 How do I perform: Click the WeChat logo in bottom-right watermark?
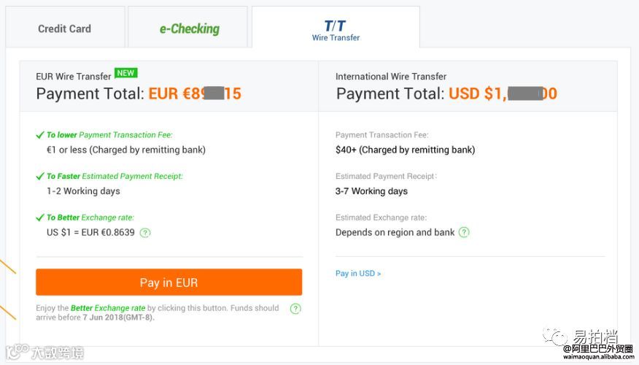point(558,337)
